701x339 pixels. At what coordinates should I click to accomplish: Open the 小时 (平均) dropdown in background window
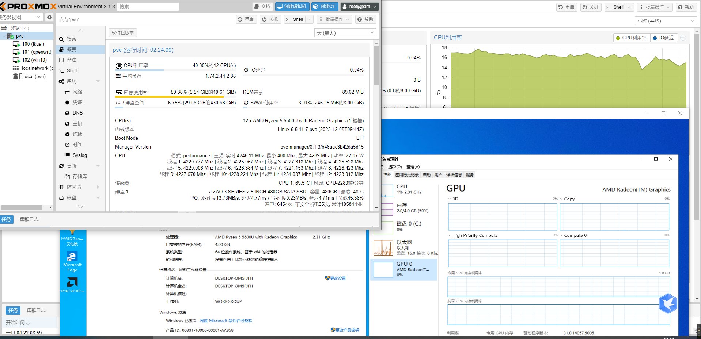tap(665, 21)
